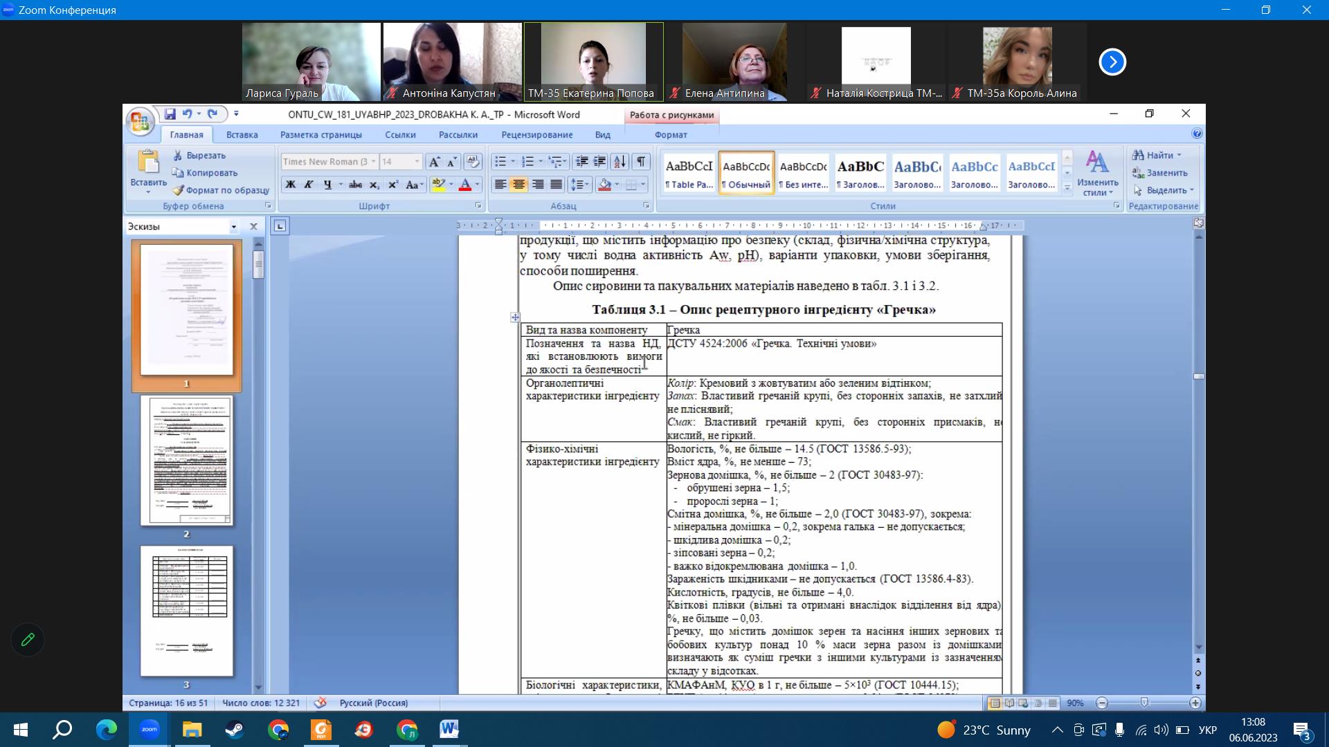
Task: Save the document with quick access icon
Action: 170,114
